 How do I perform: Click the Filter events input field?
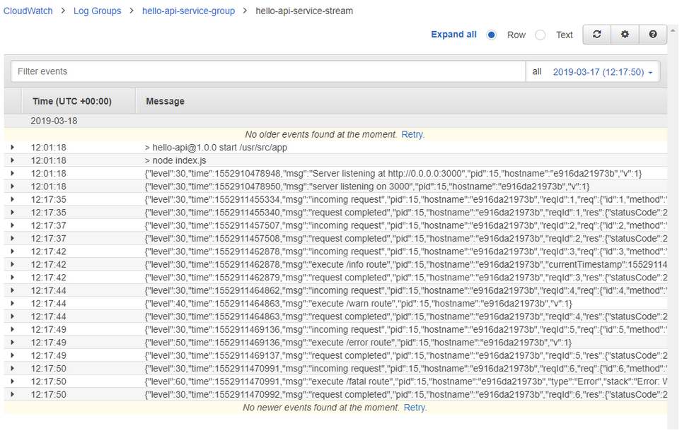coord(269,72)
